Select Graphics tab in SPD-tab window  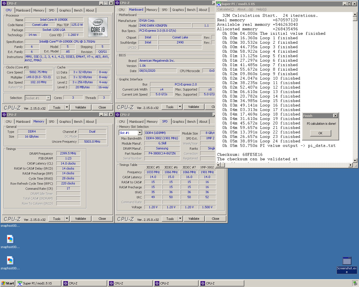pyautogui.click(x=178, y=122)
